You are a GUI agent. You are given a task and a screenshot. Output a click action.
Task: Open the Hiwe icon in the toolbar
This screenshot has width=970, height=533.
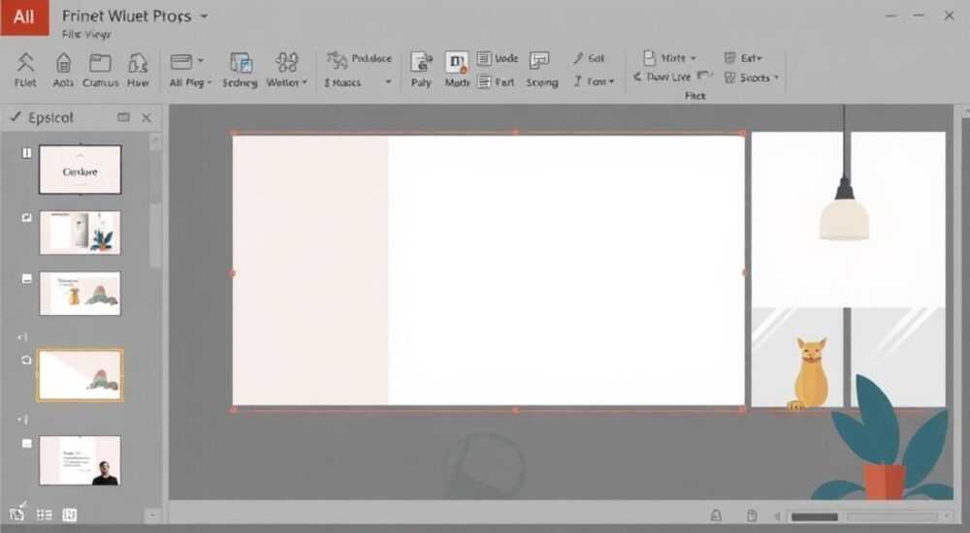coord(138,63)
